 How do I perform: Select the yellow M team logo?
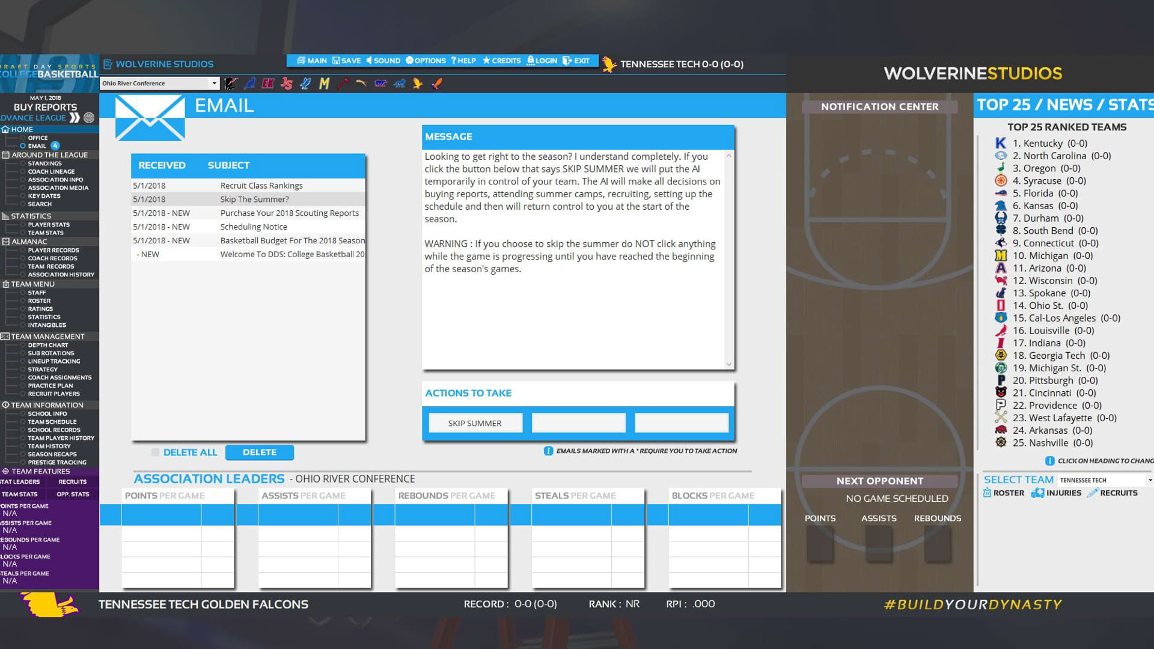pyautogui.click(x=324, y=84)
